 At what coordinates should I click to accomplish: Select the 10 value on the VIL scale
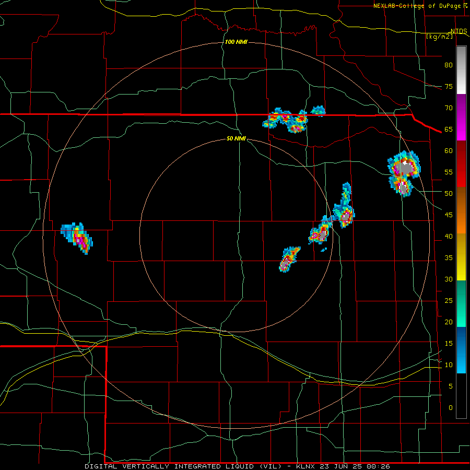[449, 365]
